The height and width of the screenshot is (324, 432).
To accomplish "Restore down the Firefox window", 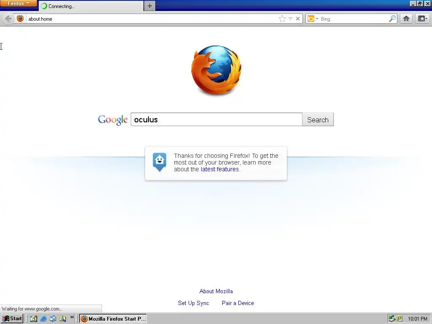I will pos(420,3).
